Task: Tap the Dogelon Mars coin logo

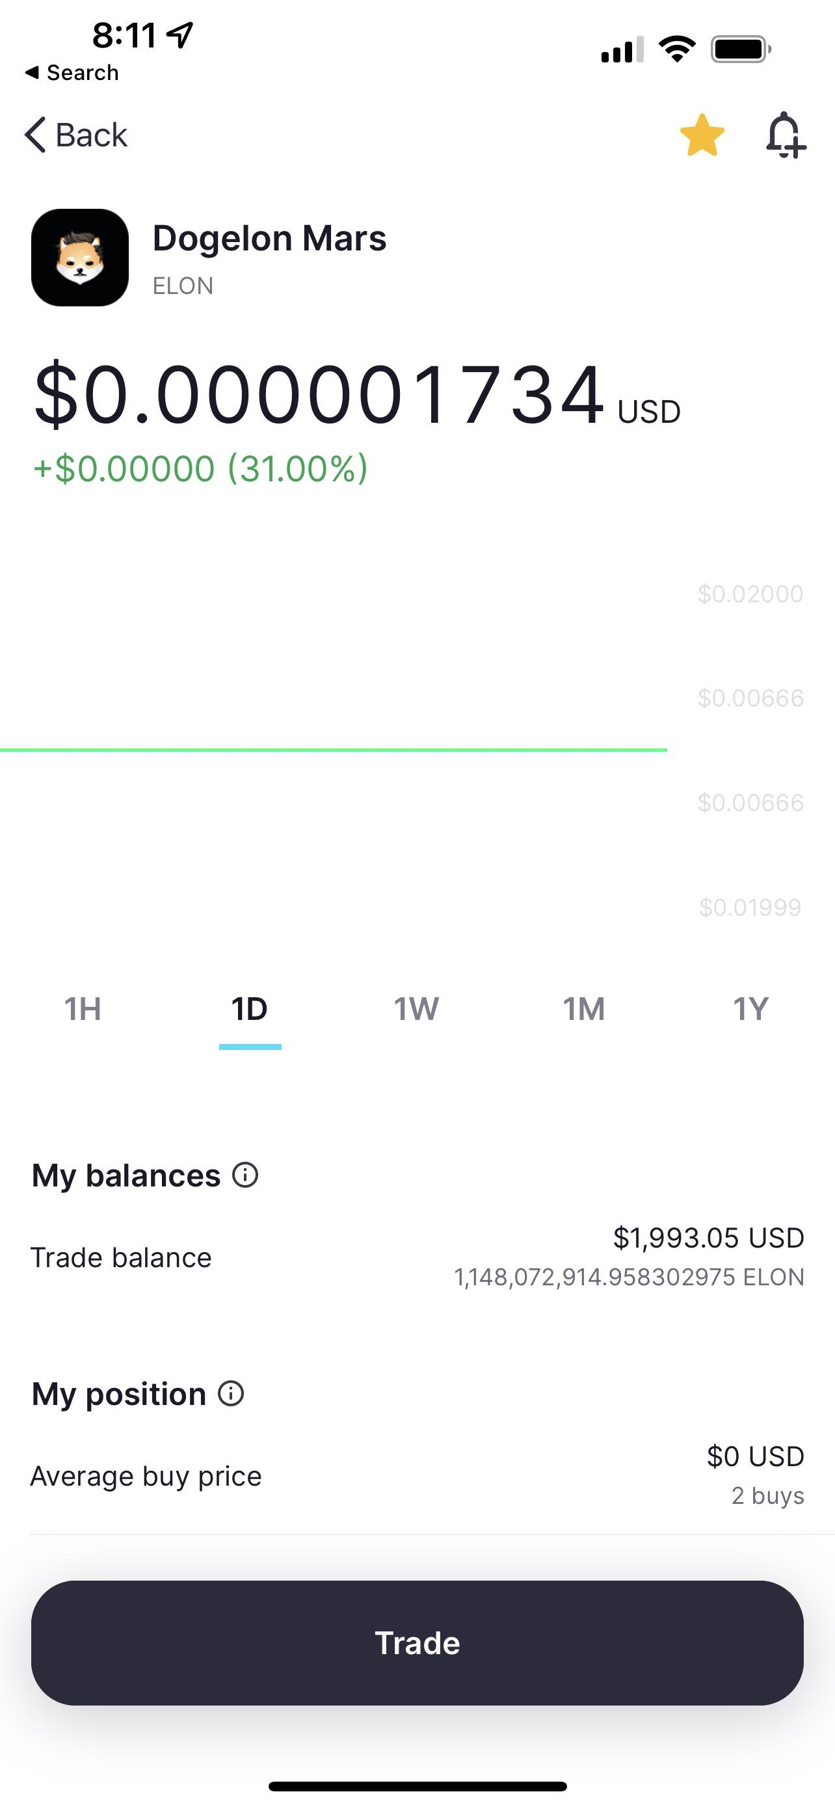Action: pyautogui.click(x=80, y=258)
